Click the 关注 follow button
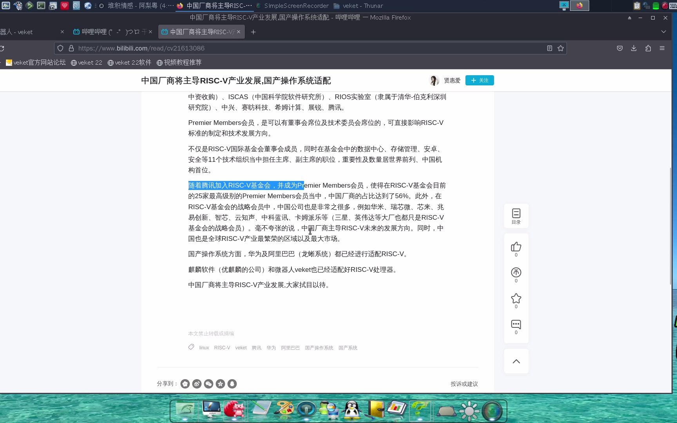The height and width of the screenshot is (423, 677). (479, 80)
